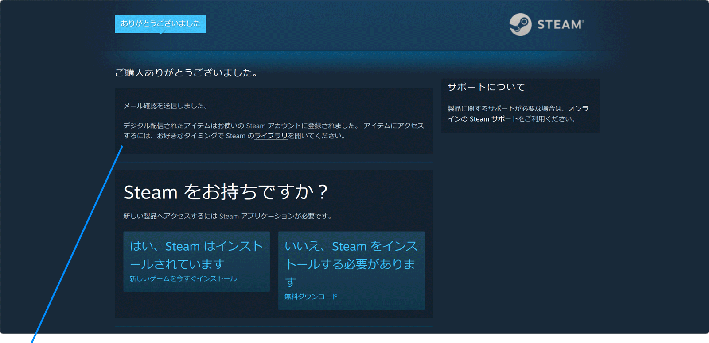The height and width of the screenshot is (343, 709).
Task: Click the ご購入ありがとうございました heading
Action: [187, 72]
